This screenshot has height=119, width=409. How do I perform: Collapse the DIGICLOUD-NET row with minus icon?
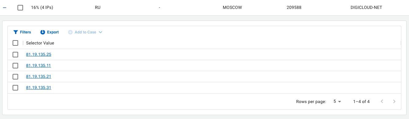[x=5, y=8]
